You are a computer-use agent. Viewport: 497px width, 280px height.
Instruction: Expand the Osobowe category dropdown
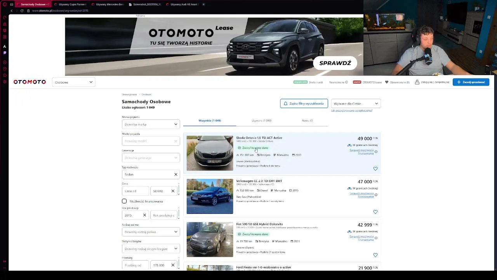pyautogui.click(x=73, y=82)
